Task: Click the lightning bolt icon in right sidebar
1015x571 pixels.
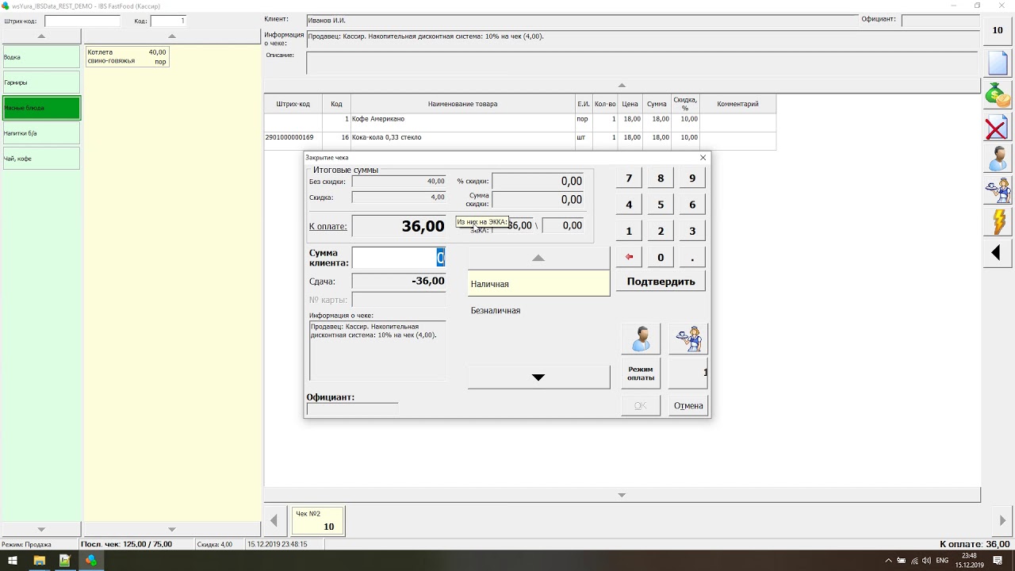Action: [x=998, y=221]
